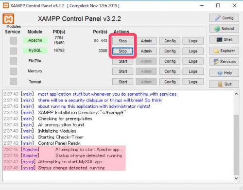The width and height of the screenshot is (243, 190).
Task: Open the Services button
Action: pos(224,62)
